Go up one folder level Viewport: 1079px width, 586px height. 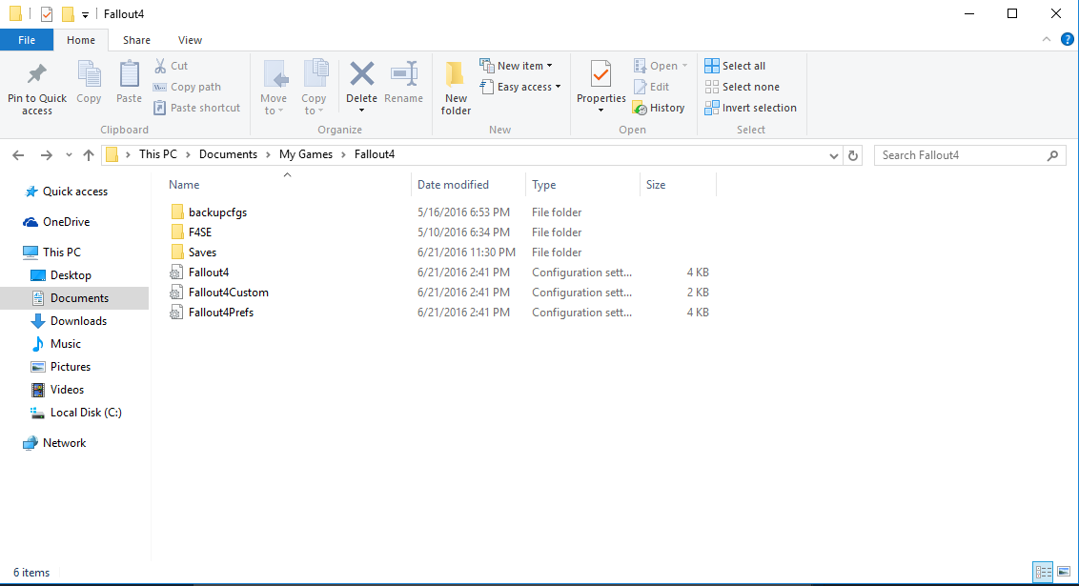tap(88, 155)
